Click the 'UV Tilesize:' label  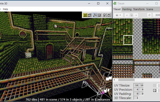(x=122, y=85)
